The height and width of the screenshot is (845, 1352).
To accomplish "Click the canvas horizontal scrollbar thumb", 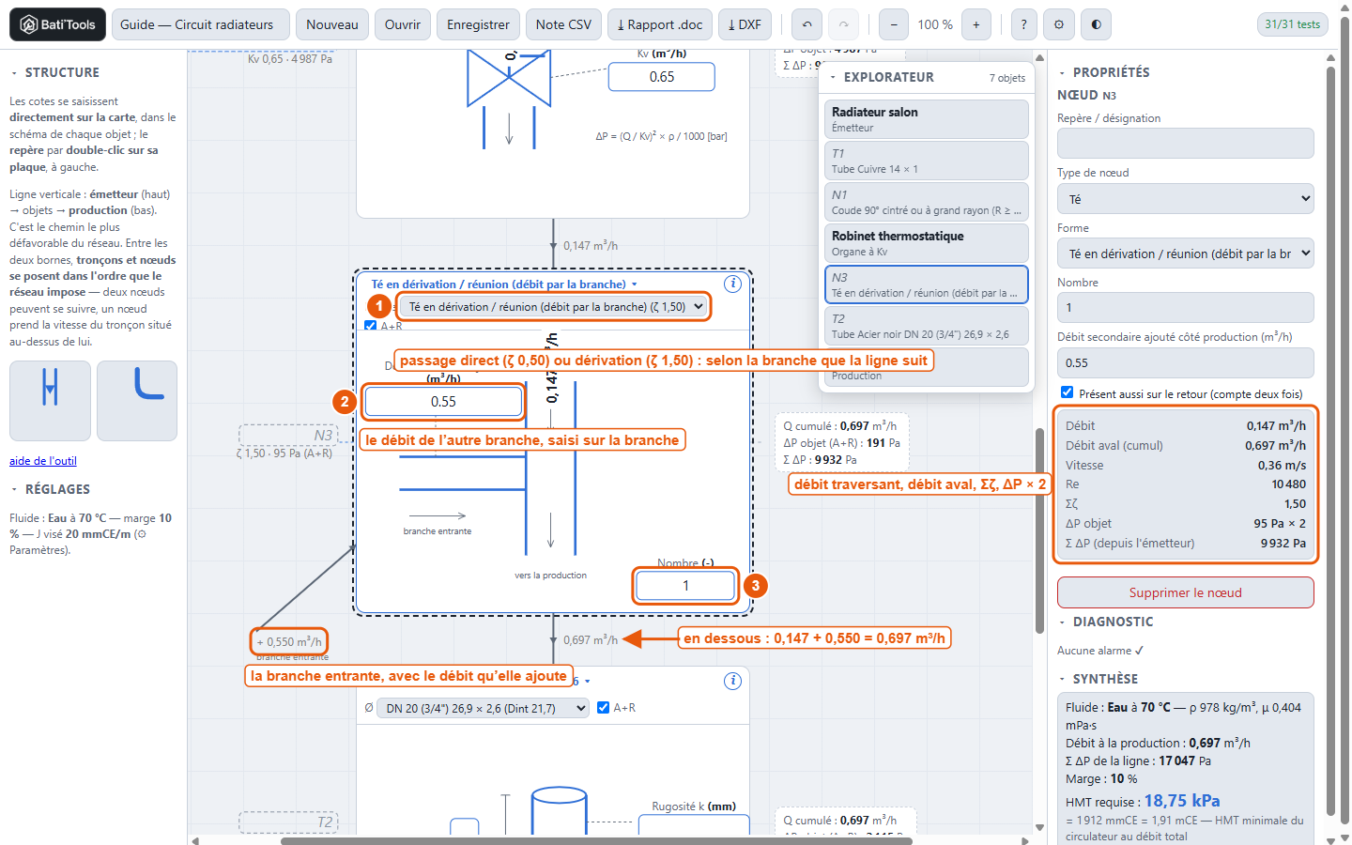I will [596, 840].
